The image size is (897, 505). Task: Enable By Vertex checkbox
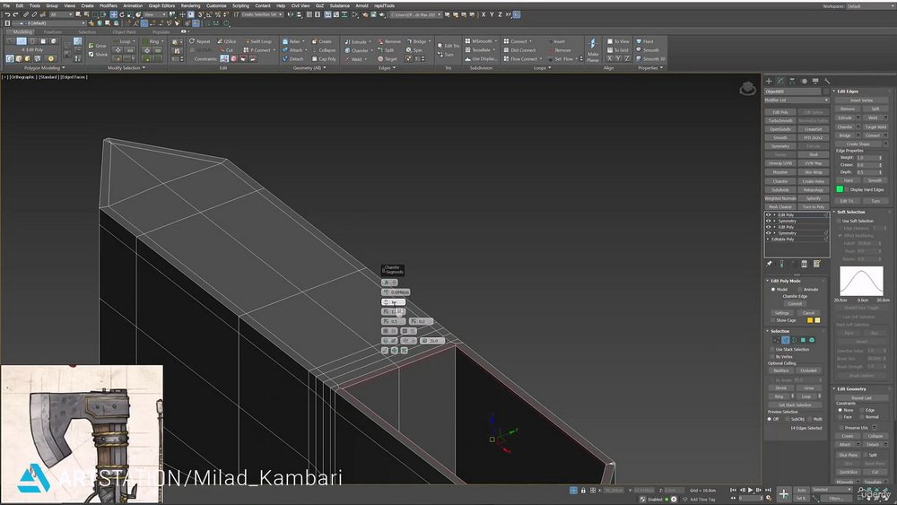click(772, 357)
